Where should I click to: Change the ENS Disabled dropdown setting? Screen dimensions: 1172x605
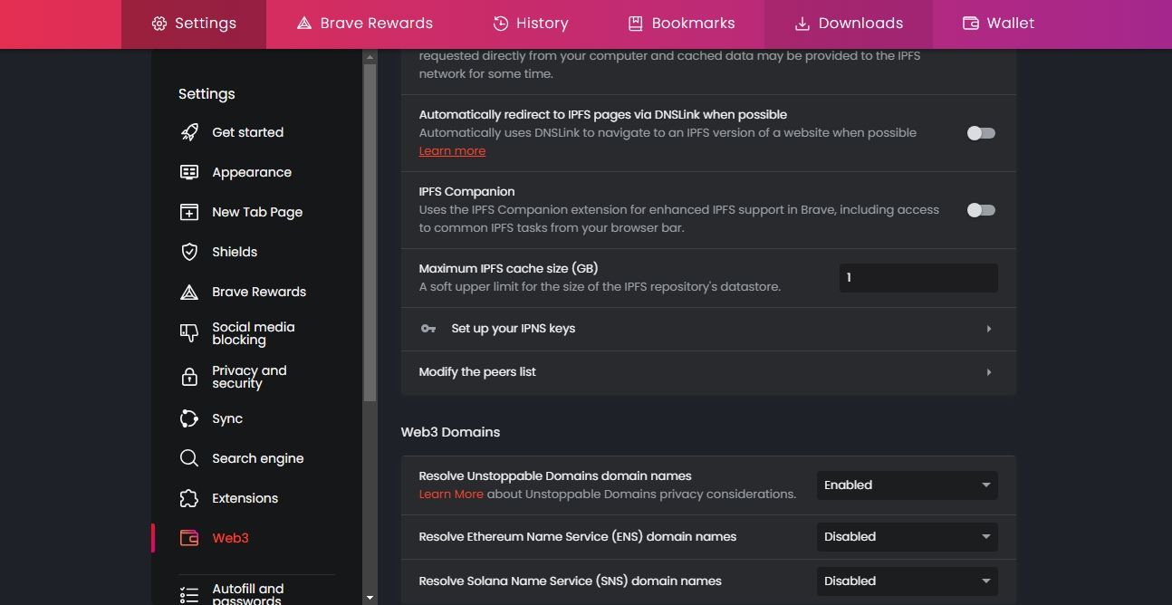[906, 536]
